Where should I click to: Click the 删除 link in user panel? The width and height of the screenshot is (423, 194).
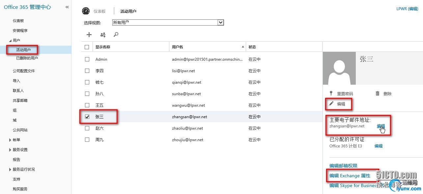point(387,94)
